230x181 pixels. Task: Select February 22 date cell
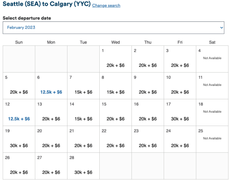[115, 139]
